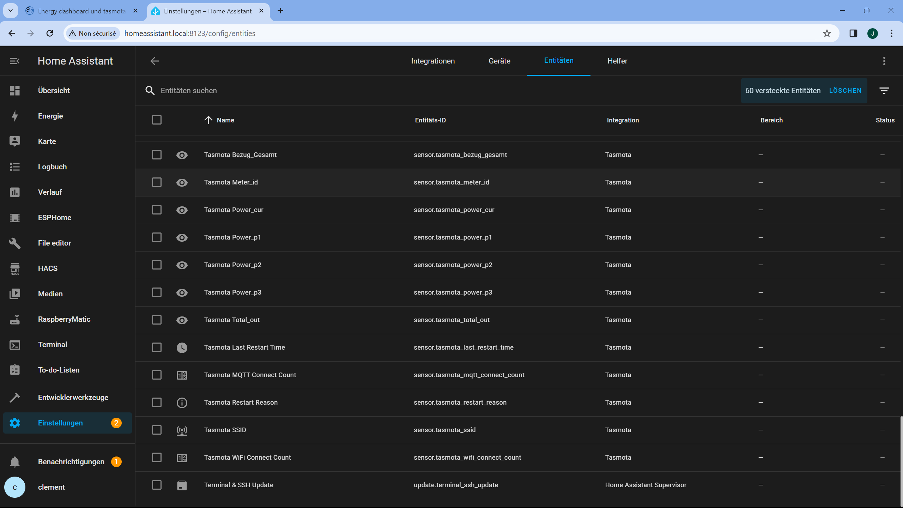903x508 pixels.
Task: Click the Non sécurisé site info chip
Action: (93, 34)
